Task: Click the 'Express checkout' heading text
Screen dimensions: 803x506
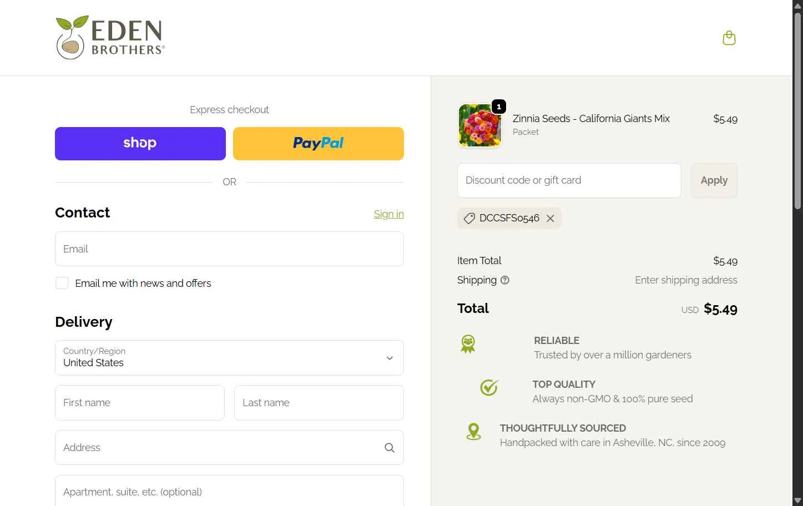Action: pos(229,110)
